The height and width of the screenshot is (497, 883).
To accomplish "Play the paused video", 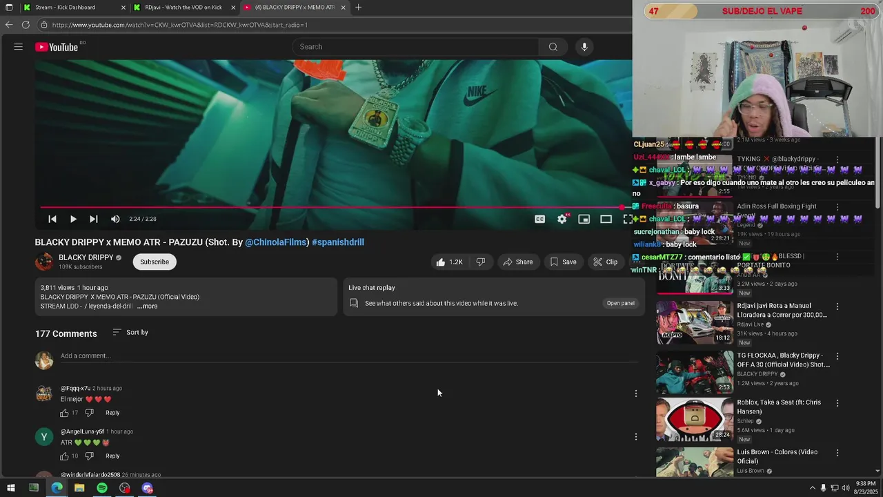I will [73, 219].
